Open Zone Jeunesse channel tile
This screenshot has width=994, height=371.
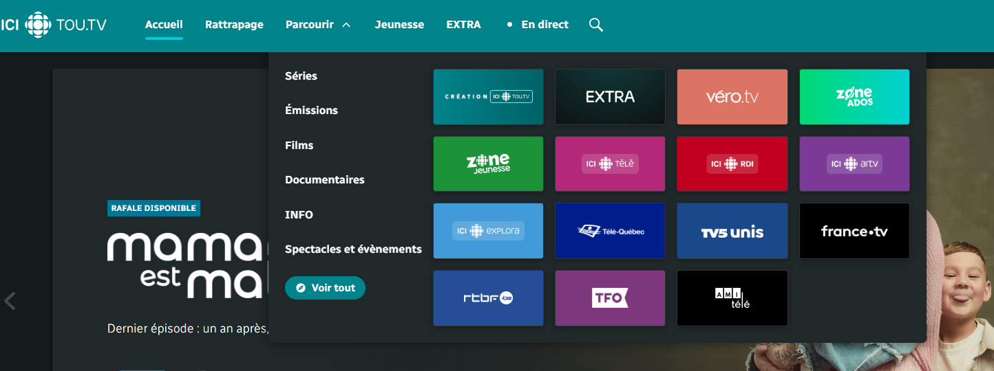[488, 164]
